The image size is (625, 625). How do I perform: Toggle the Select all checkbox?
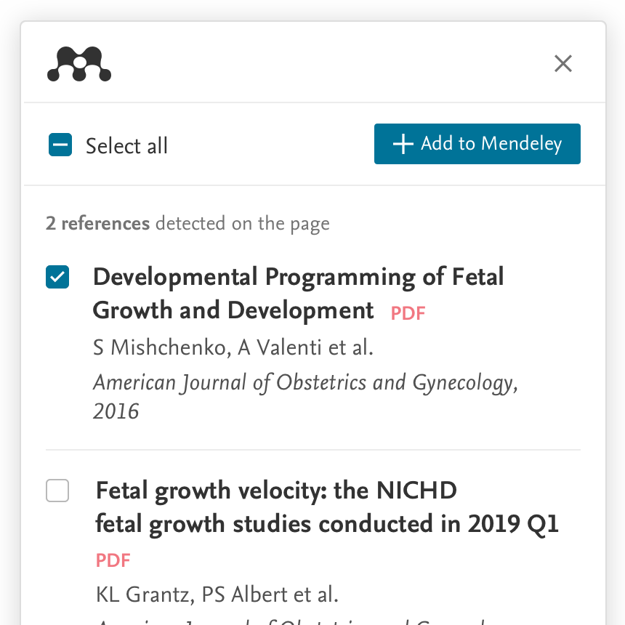pos(60,145)
